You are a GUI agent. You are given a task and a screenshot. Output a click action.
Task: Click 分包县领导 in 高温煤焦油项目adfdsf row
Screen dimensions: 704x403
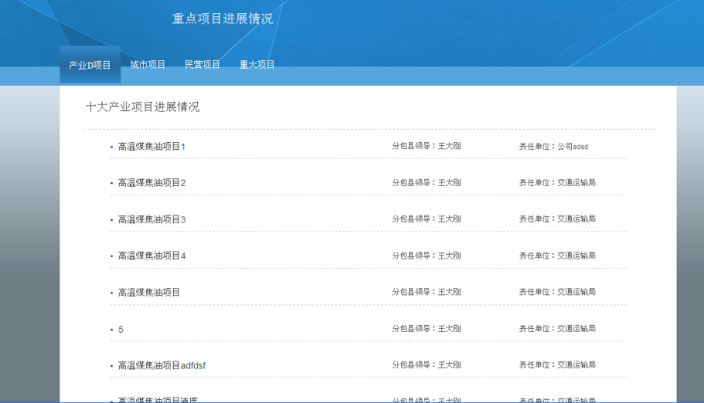click(426, 365)
